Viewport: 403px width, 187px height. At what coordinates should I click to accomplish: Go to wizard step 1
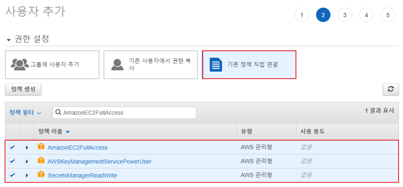(302, 15)
